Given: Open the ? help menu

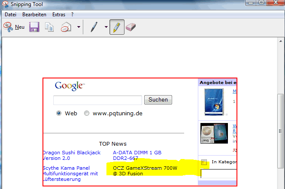Looking at the screenshot, I should point(73,15).
